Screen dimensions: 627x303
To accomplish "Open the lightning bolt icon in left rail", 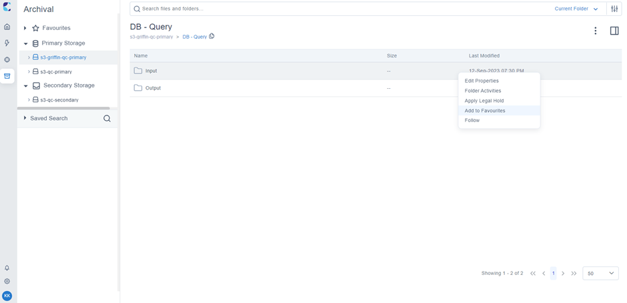I will (x=7, y=43).
